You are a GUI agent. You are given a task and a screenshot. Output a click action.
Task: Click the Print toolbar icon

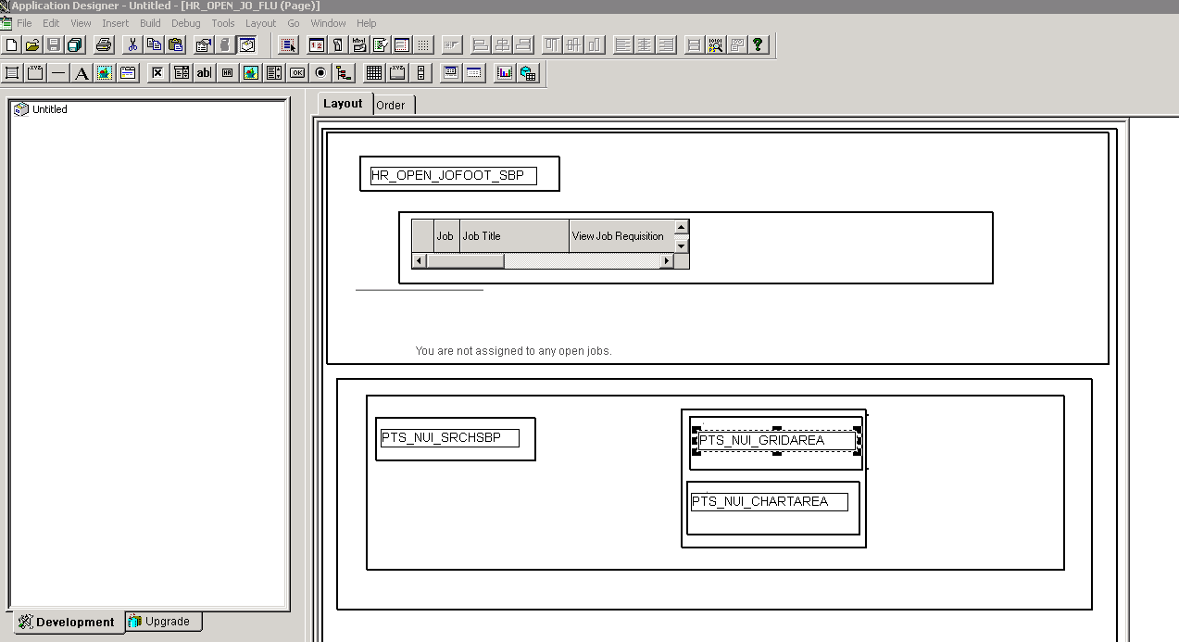(x=104, y=44)
